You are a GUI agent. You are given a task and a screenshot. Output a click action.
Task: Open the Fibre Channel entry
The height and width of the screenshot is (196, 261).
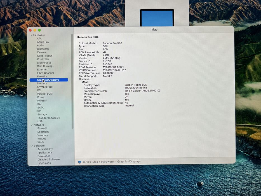45,73
